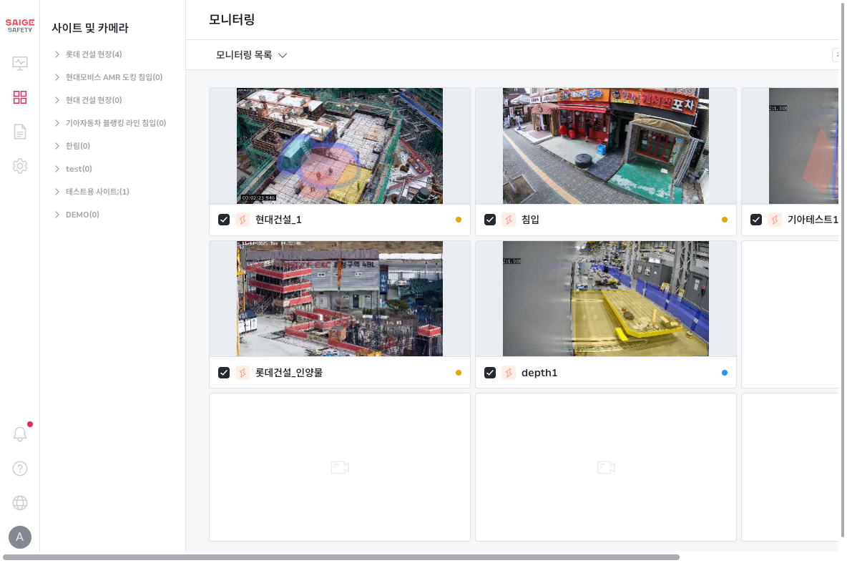Expand the 현대모비스 AMR 도킹 침입(0) site

pyautogui.click(x=57, y=77)
